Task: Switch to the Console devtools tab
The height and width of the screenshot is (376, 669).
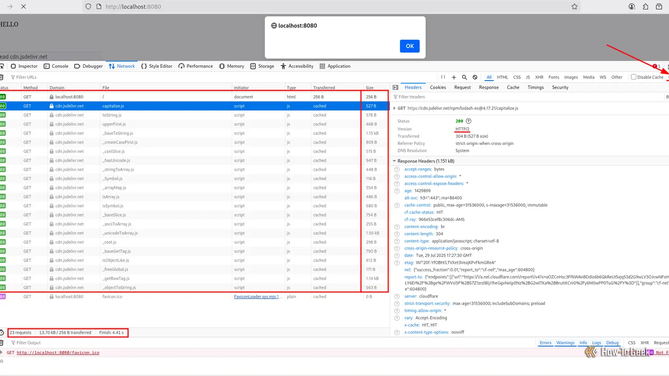Action: (x=56, y=66)
